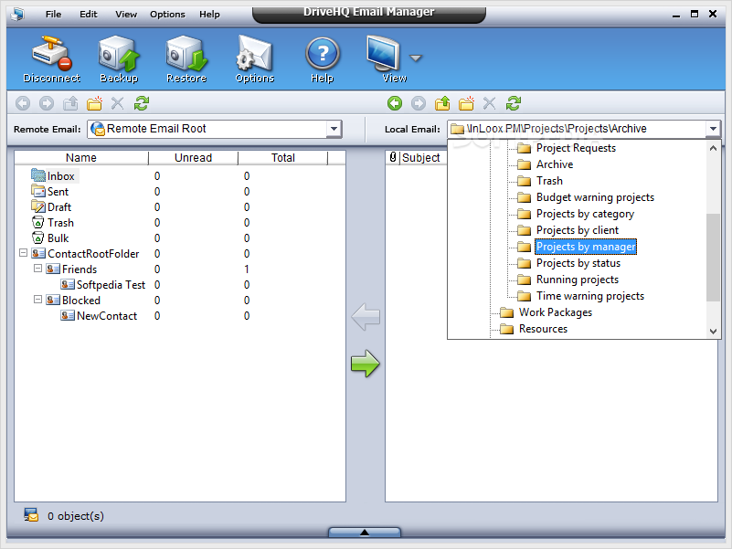732x549 pixels.
Task: Click the green Back arrow in local pane
Action: pos(395,103)
